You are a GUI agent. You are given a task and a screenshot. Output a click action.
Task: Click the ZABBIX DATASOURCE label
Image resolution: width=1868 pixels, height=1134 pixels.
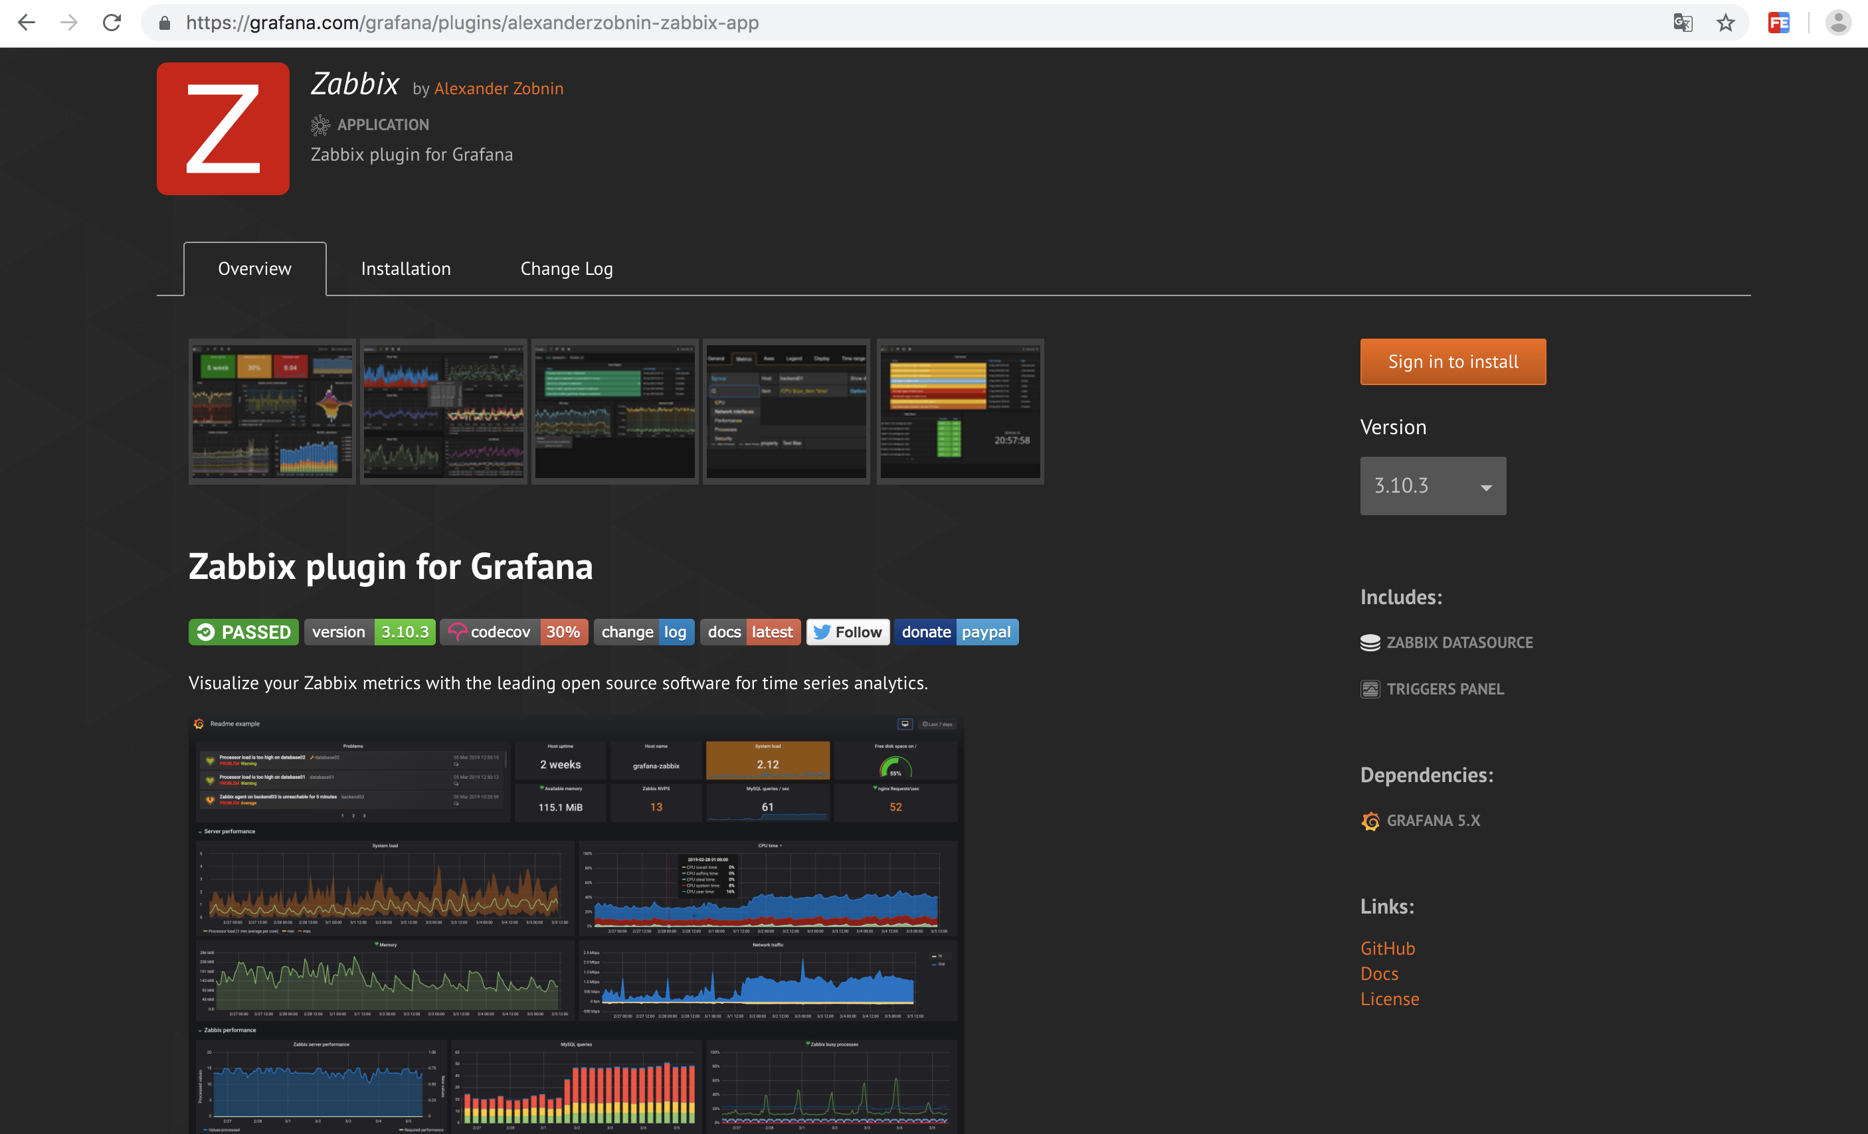pyautogui.click(x=1459, y=643)
